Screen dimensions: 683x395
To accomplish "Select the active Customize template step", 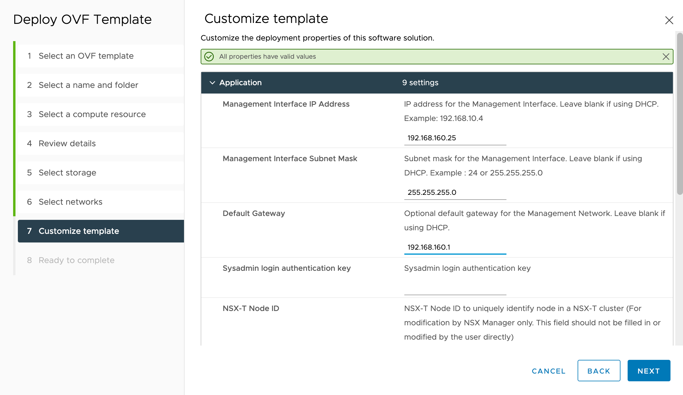I will tap(79, 231).
